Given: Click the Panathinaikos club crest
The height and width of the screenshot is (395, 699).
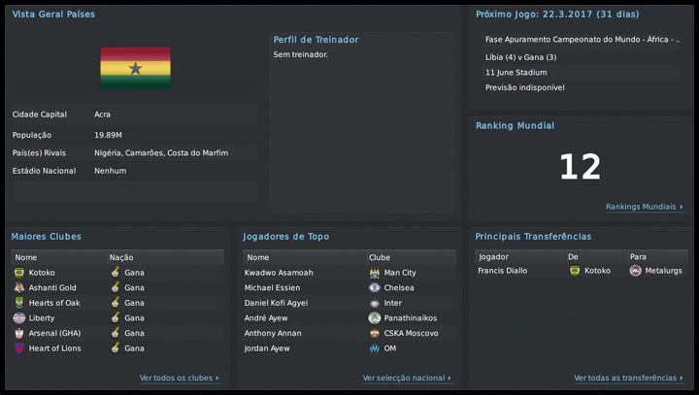Looking at the screenshot, I should (x=375, y=318).
